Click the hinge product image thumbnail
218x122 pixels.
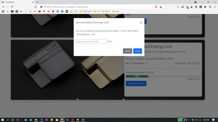point(68,70)
